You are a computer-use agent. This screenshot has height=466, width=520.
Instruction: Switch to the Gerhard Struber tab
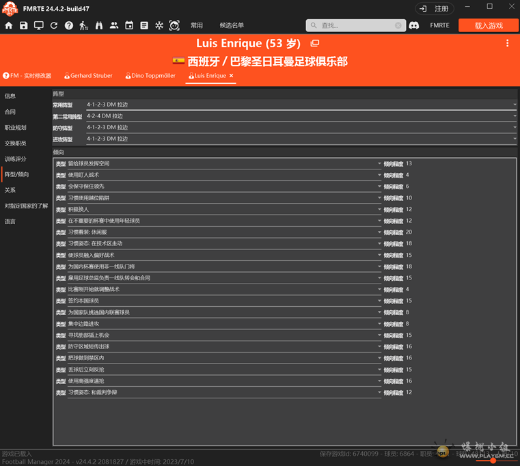(x=90, y=76)
